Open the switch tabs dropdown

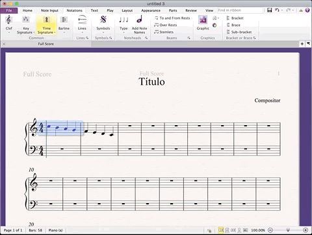tap(308, 44)
